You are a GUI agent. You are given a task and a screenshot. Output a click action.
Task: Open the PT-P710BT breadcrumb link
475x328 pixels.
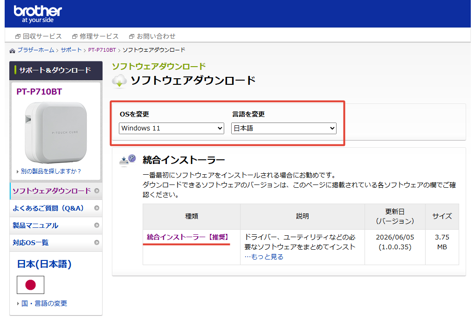102,50
